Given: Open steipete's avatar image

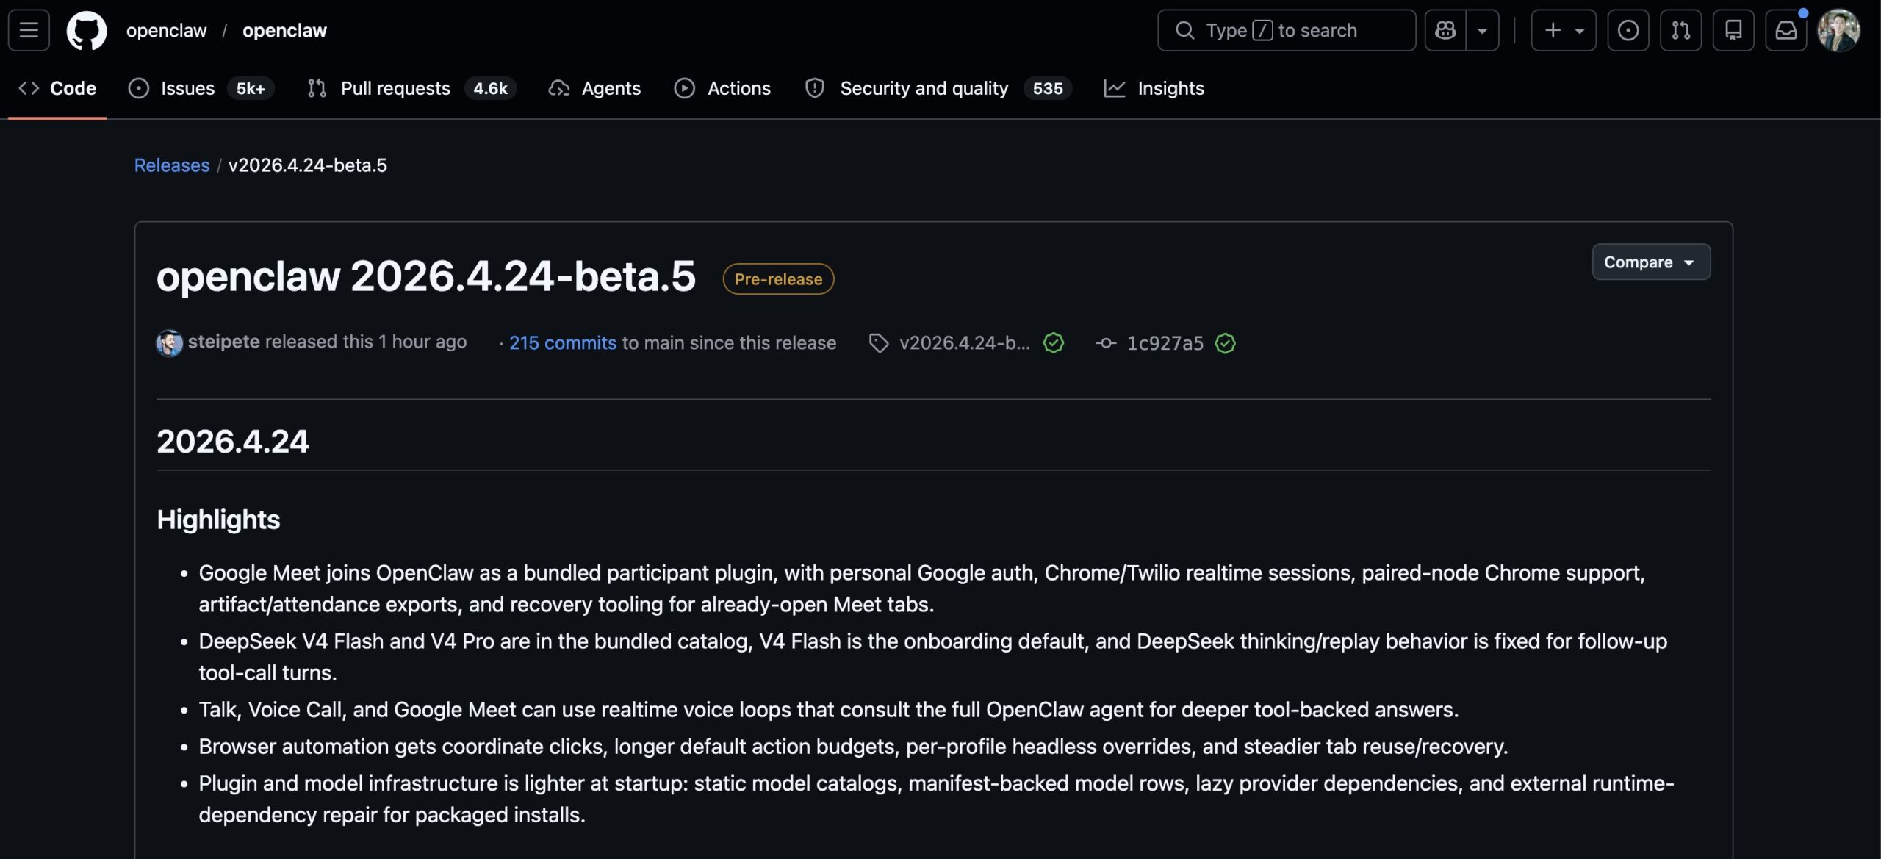Looking at the screenshot, I should (170, 342).
